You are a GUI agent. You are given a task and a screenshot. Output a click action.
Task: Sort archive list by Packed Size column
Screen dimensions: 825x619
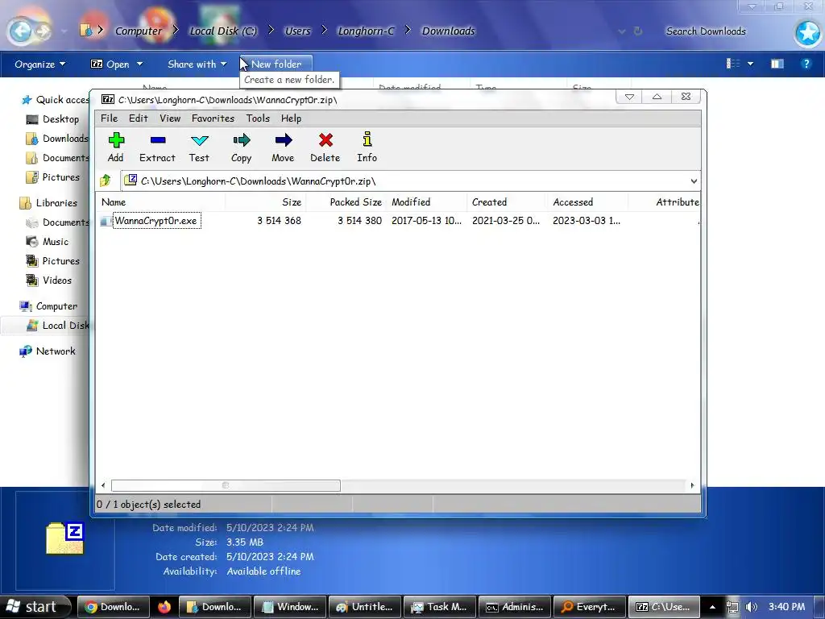point(346,202)
